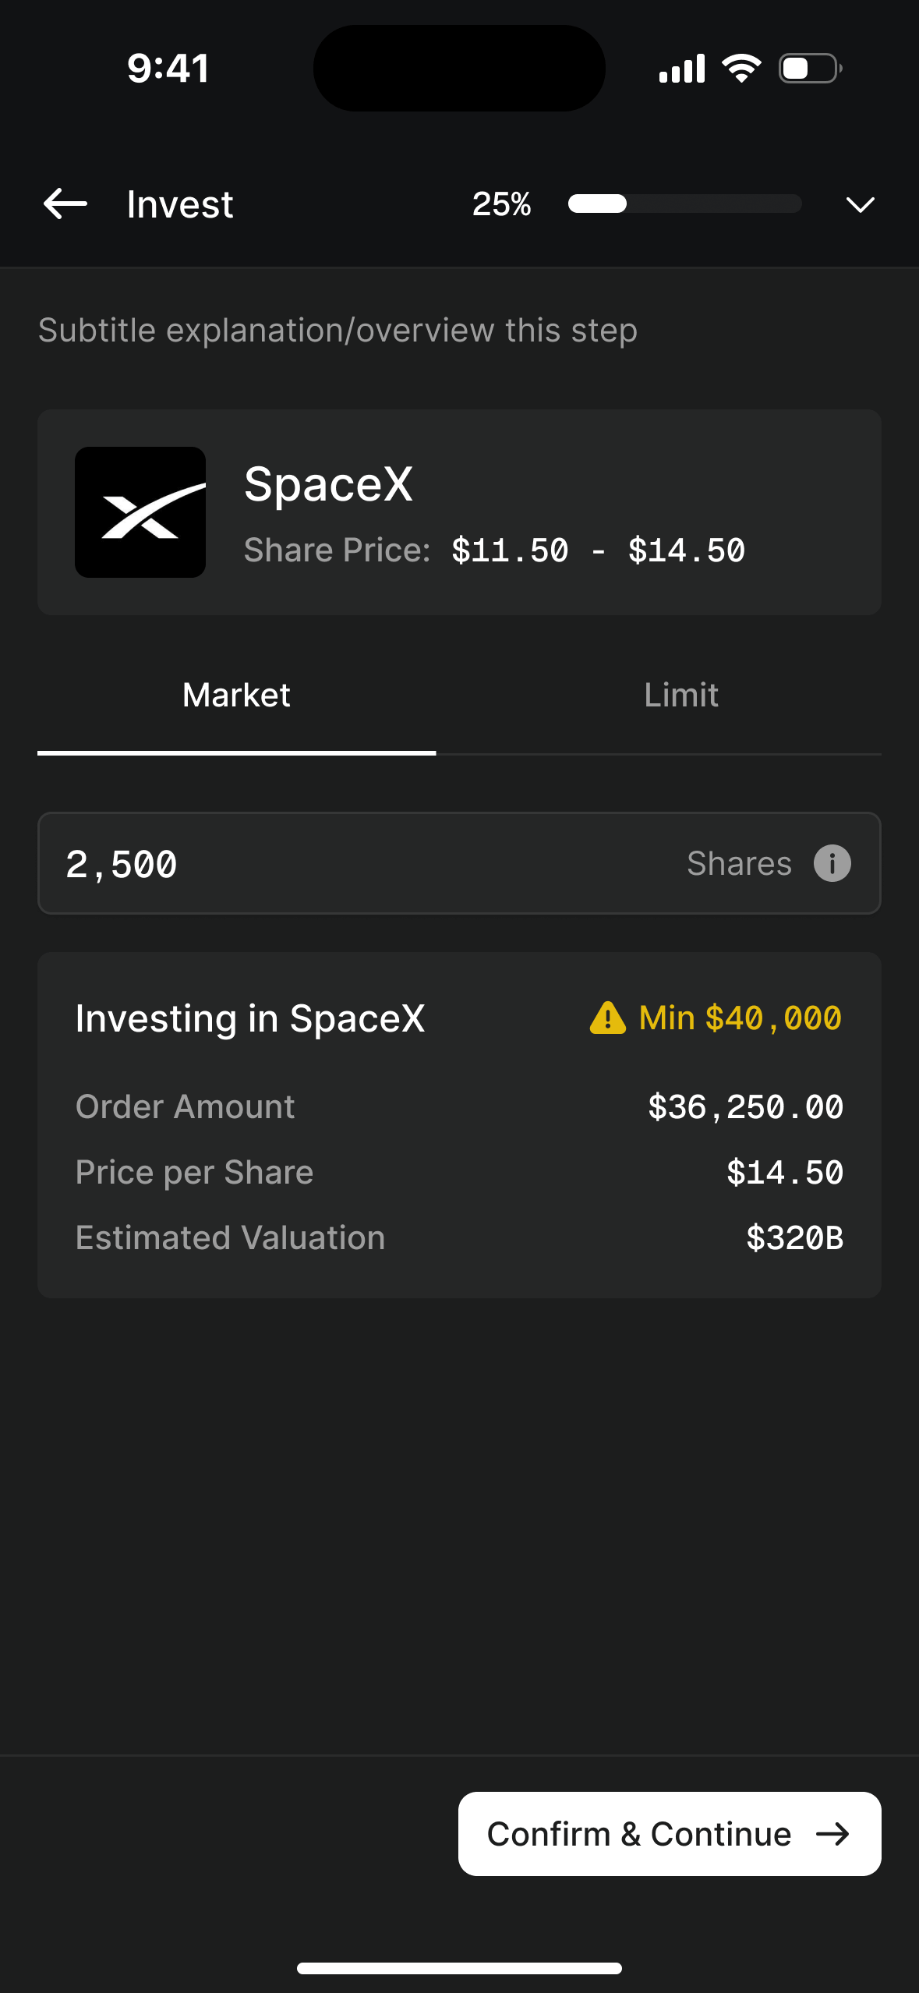Screen dimensions: 919x1993
Task: Open the Shares info icon
Action: coord(832,863)
